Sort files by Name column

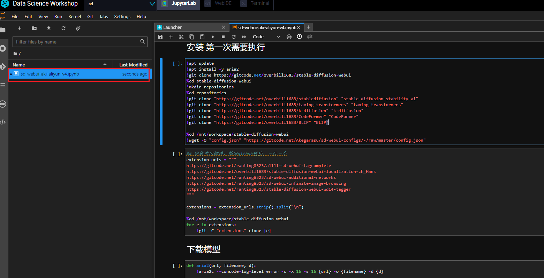(x=19, y=65)
